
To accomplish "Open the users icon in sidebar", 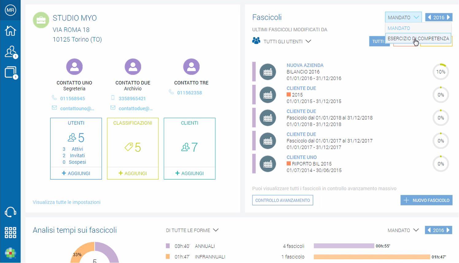I will point(10,52).
